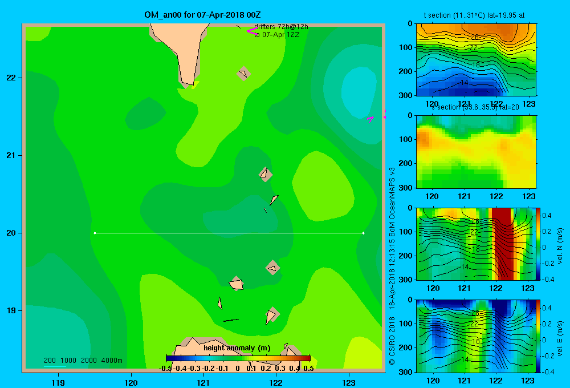Click the east endpoint marker of the white section line

click(x=364, y=233)
